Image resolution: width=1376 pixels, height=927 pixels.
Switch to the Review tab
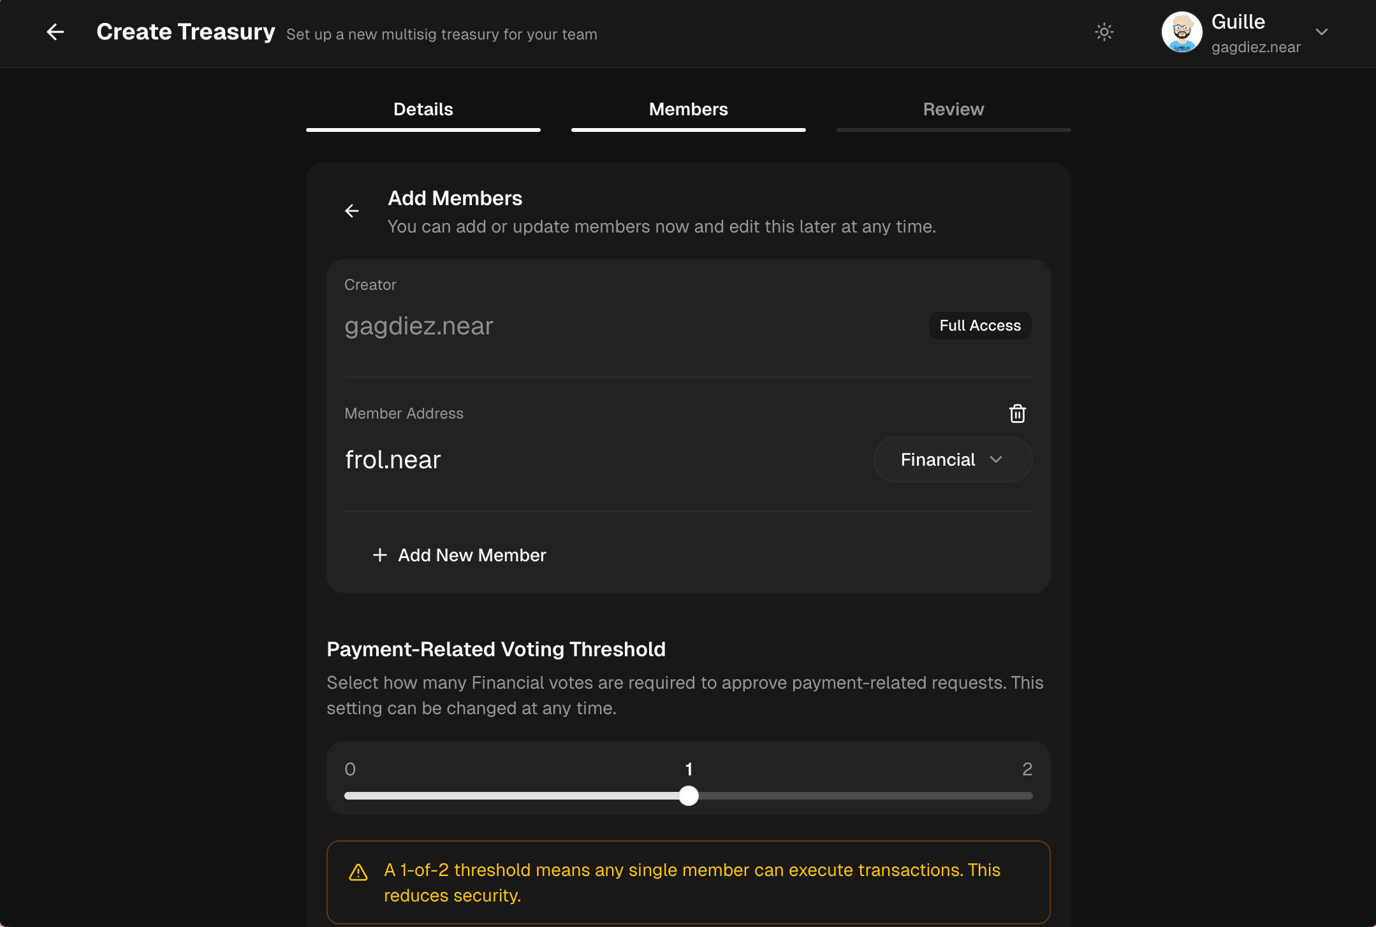coord(953,109)
